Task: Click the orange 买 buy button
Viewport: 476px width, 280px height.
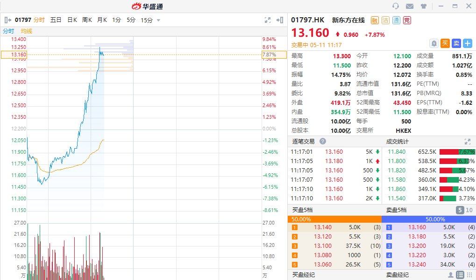Action: point(445,43)
